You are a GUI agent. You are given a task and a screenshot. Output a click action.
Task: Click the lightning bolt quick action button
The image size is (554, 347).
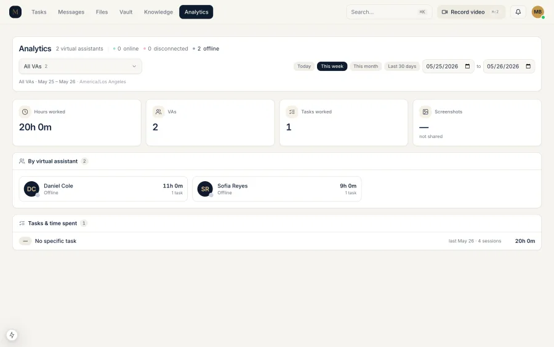12,335
